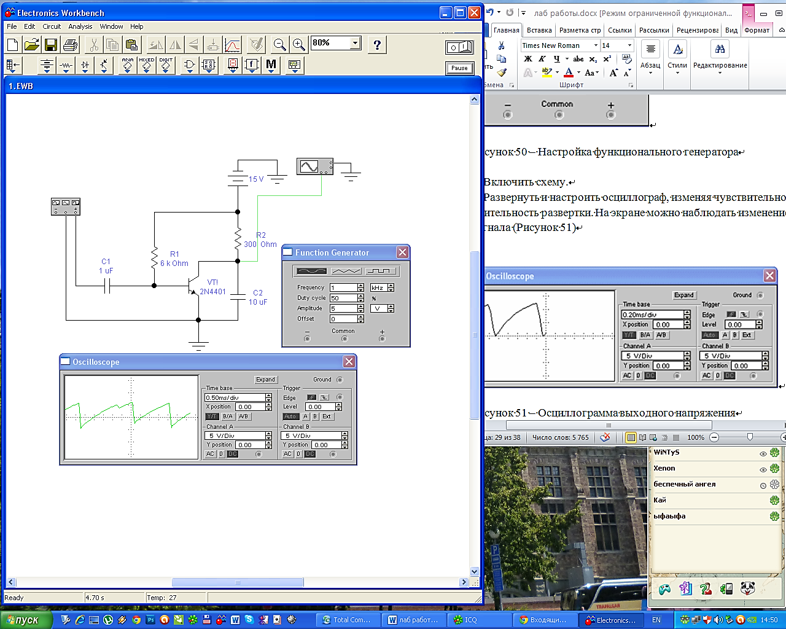
Task: Open the Basic resistor parts bin
Action: pos(66,65)
